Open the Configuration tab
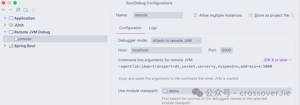This screenshot has height=105, width=300. tap(130, 28)
